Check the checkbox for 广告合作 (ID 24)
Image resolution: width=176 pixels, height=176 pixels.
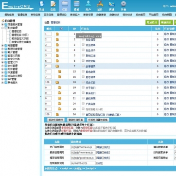pyautogui.click(x=83, y=104)
